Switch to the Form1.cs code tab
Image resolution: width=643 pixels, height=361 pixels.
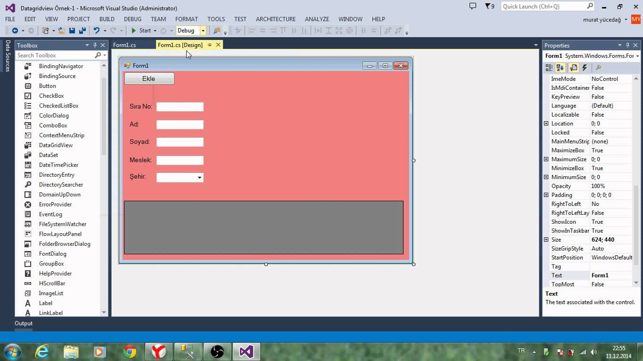[125, 45]
